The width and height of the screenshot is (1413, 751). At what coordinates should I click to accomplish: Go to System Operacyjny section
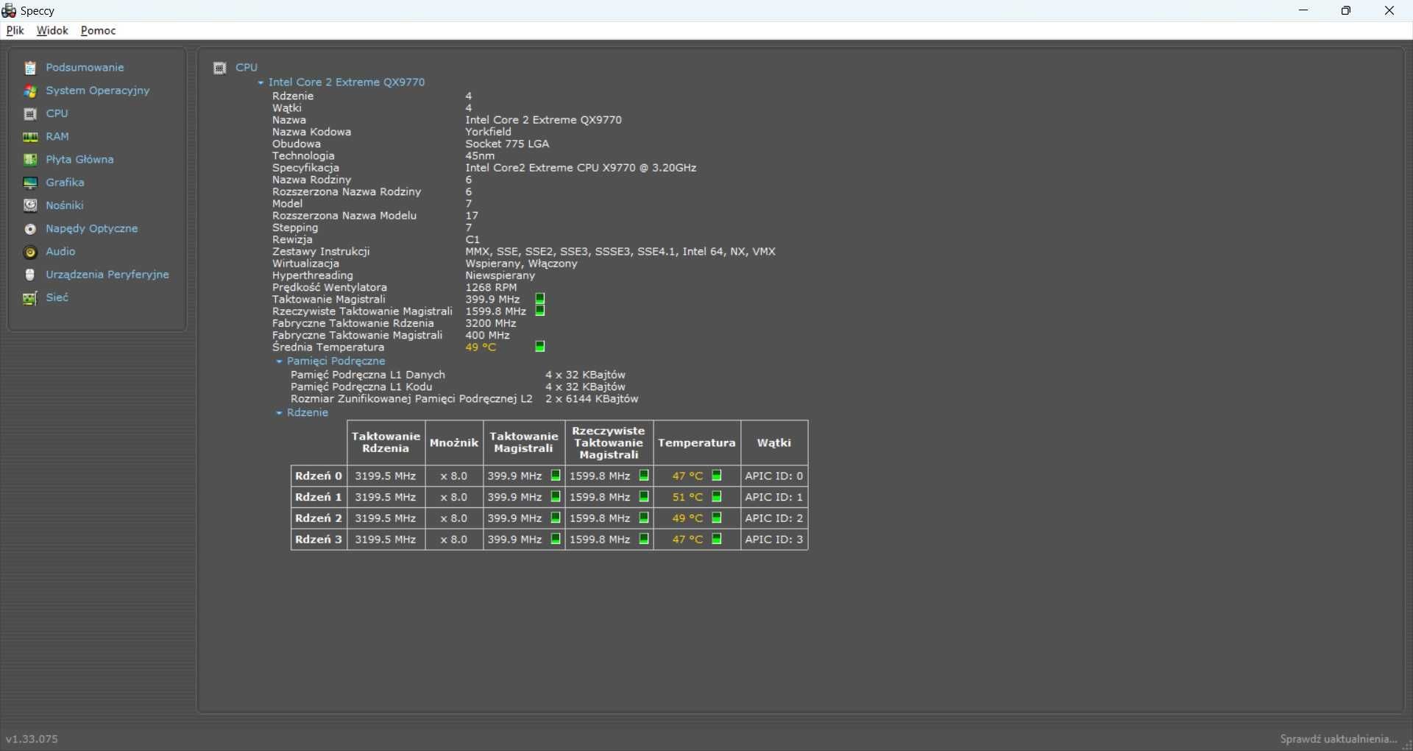[x=98, y=91]
